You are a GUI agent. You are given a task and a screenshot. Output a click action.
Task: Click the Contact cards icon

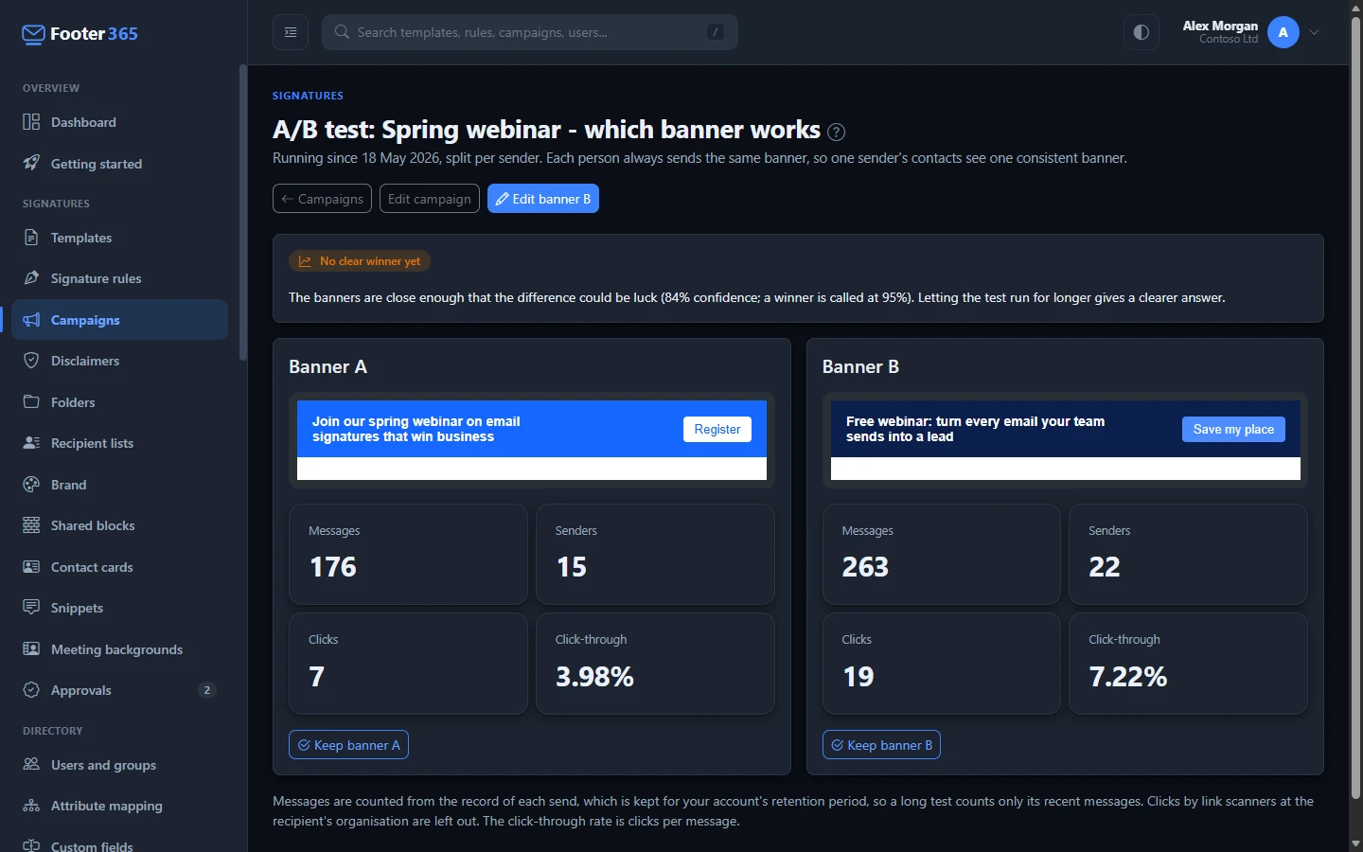[31, 566]
